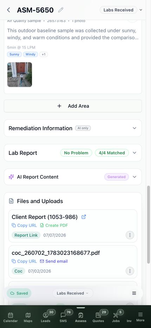Open external link for Client Report
The width and height of the screenshot is (151, 328).
tap(84, 217)
